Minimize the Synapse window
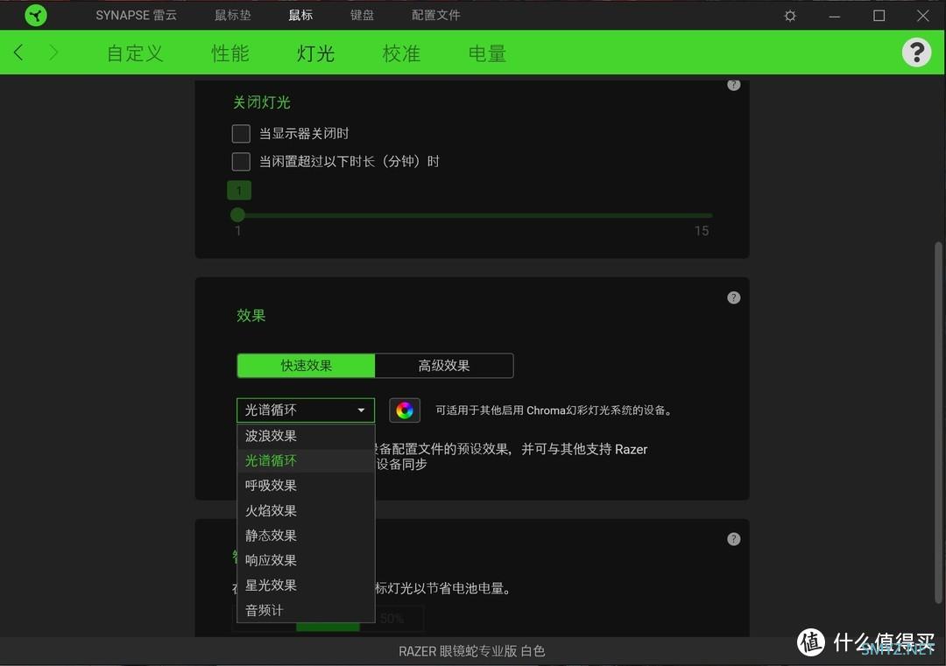946x666 pixels. point(835,16)
